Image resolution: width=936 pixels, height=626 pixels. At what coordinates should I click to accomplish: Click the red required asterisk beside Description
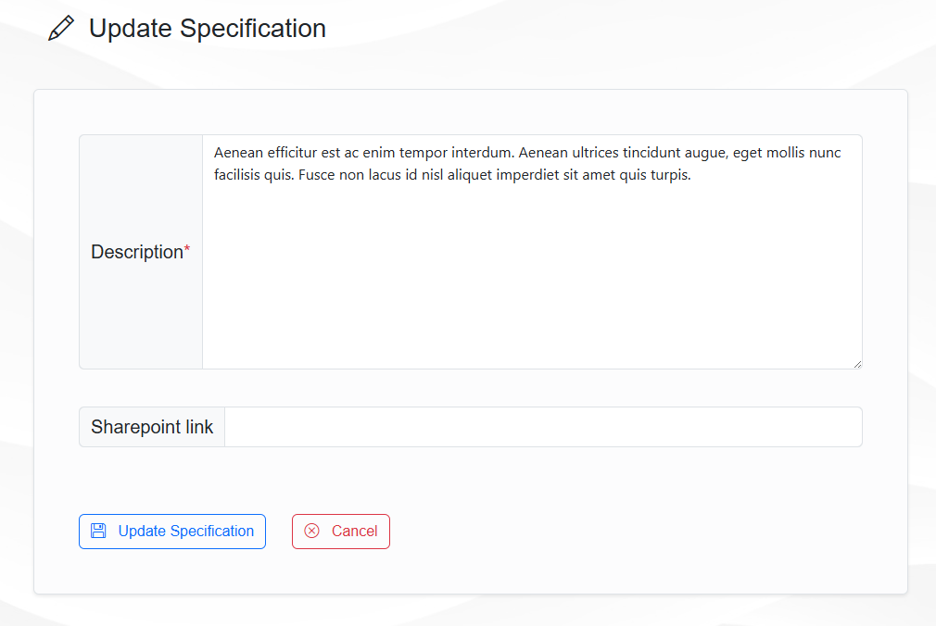click(187, 251)
